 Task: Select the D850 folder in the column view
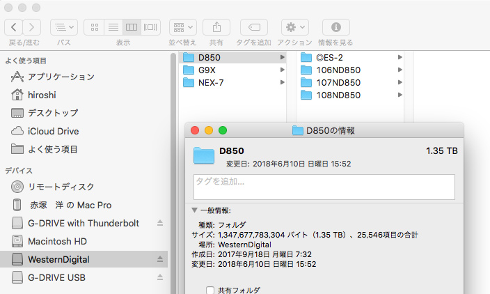point(232,58)
